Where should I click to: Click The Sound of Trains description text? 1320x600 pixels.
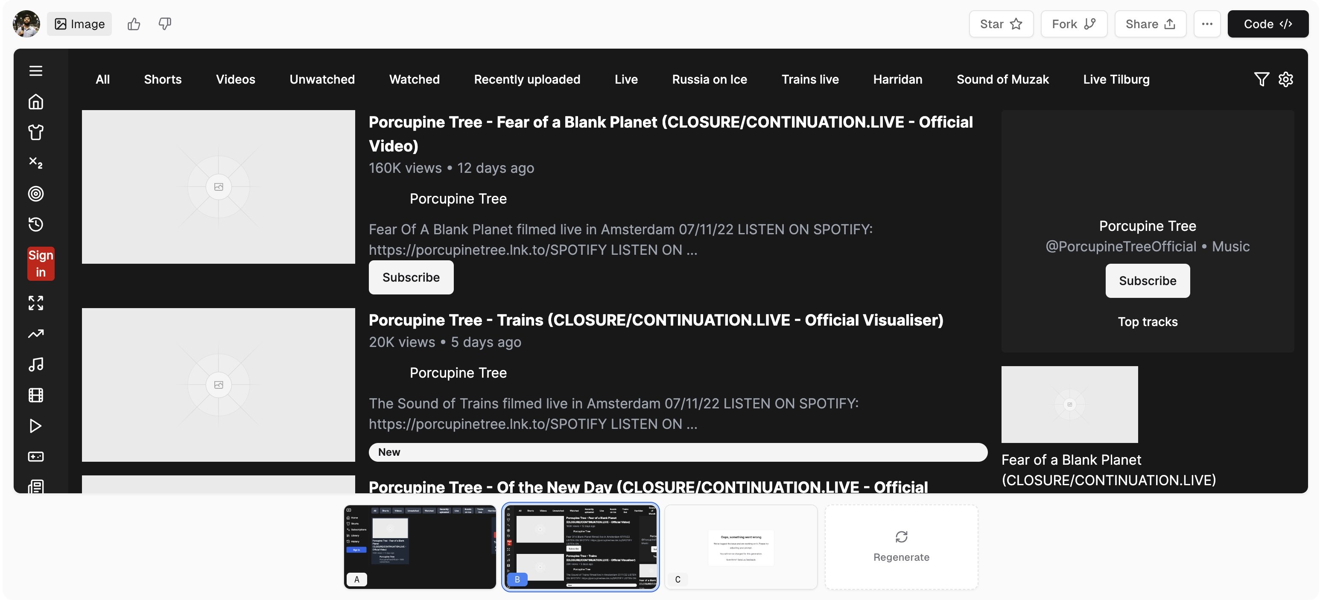614,414
